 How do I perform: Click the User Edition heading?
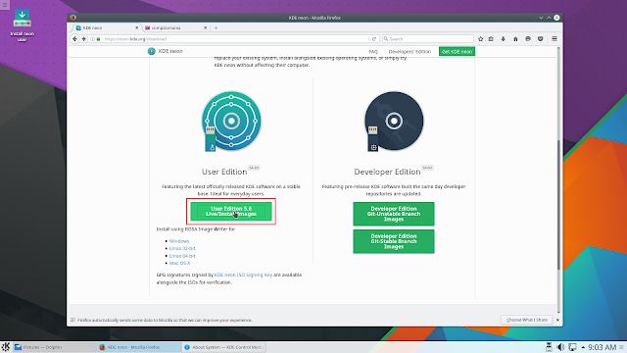pos(224,172)
